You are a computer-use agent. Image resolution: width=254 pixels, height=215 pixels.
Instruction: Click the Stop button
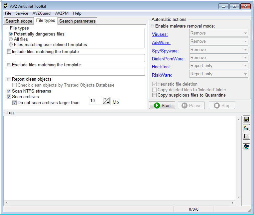click(222, 106)
